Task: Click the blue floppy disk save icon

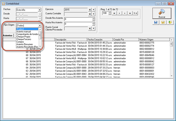Action: tap(156, 22)
